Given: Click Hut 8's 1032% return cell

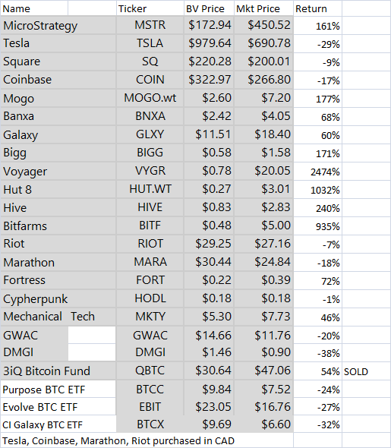Looking at the screenshot, I should [x=317, y=189].
